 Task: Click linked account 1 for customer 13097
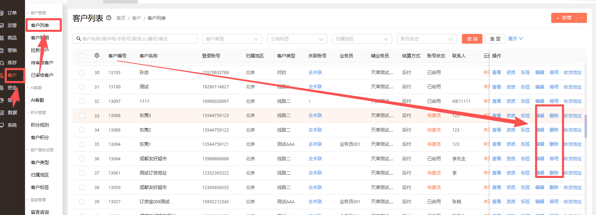point(309,101)
